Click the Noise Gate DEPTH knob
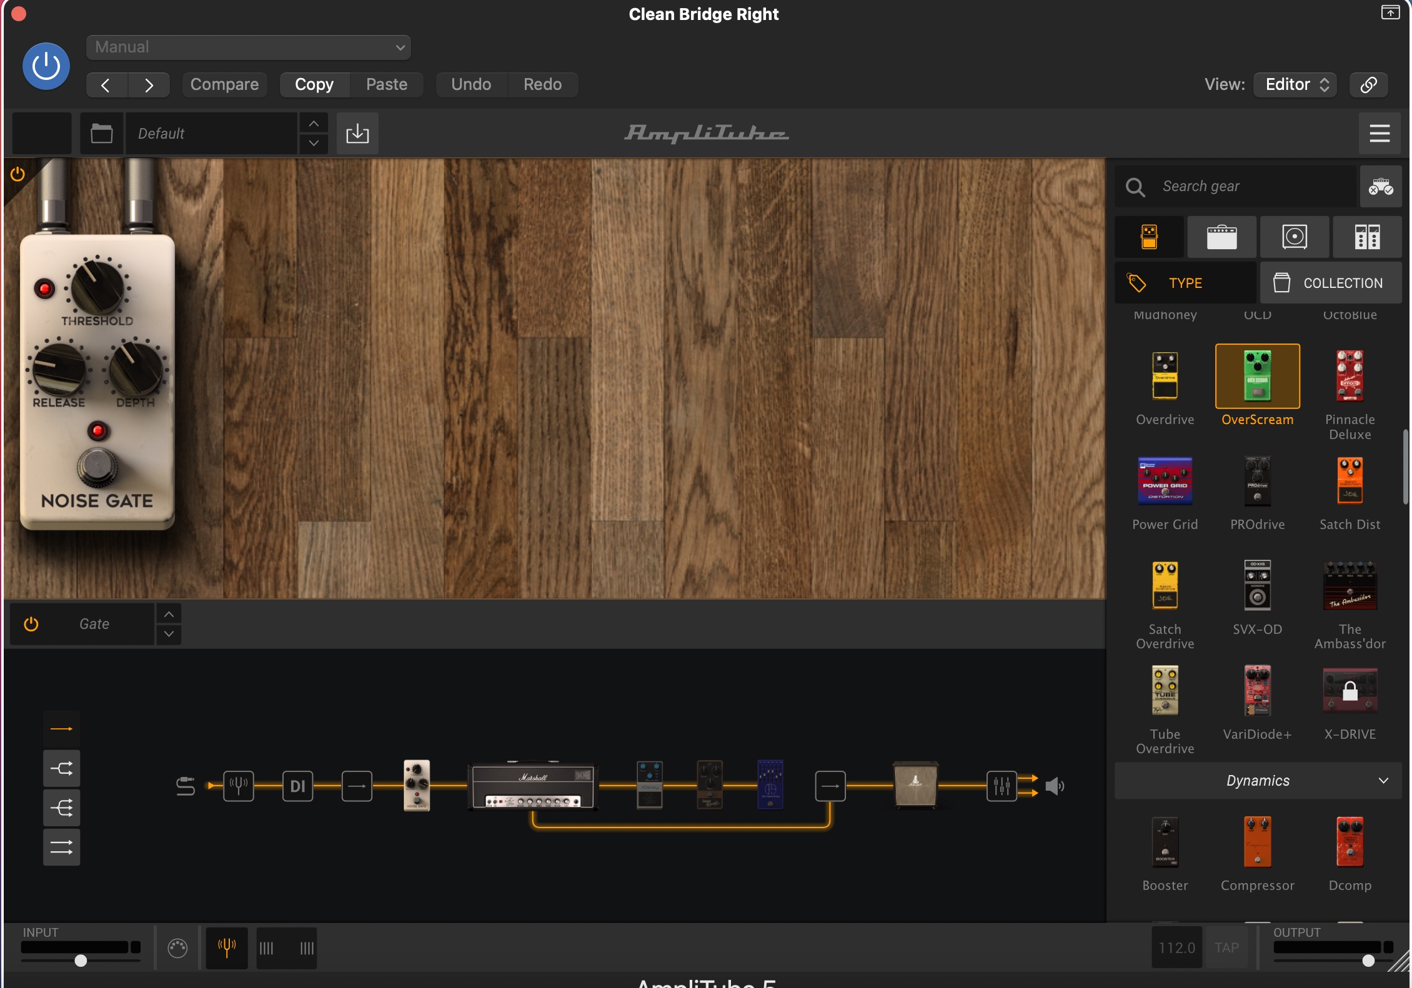Viewport: 1412px width, 988px height. tap(135, 368)
